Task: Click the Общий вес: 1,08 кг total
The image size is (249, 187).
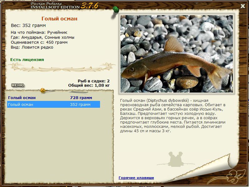Action: pyautogui.click(x=89, y=85)
